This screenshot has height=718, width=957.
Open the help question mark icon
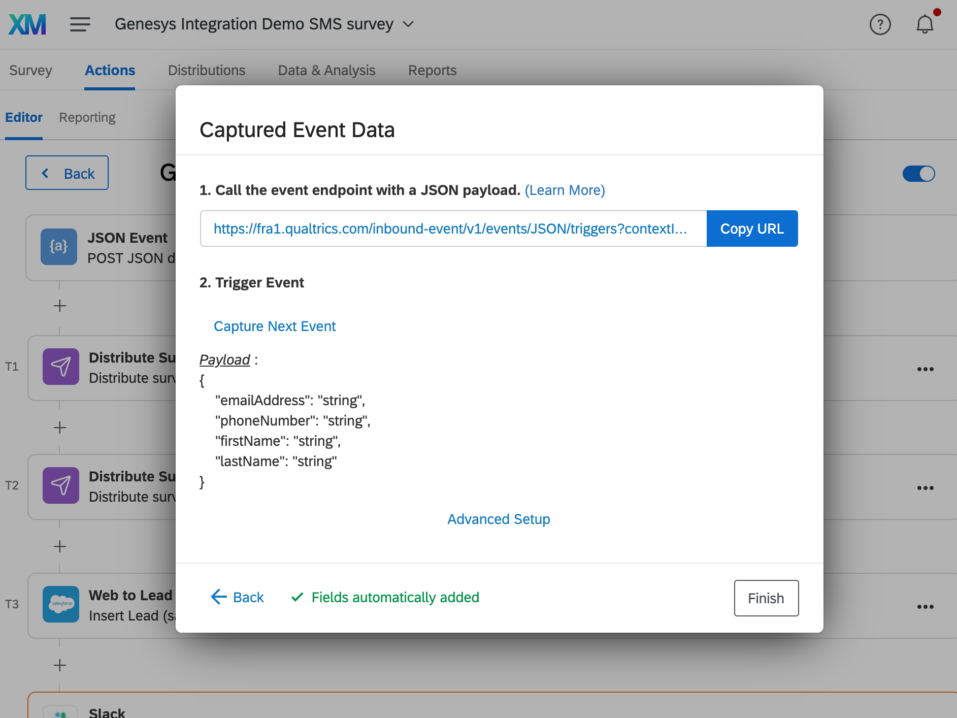(880, 24)
